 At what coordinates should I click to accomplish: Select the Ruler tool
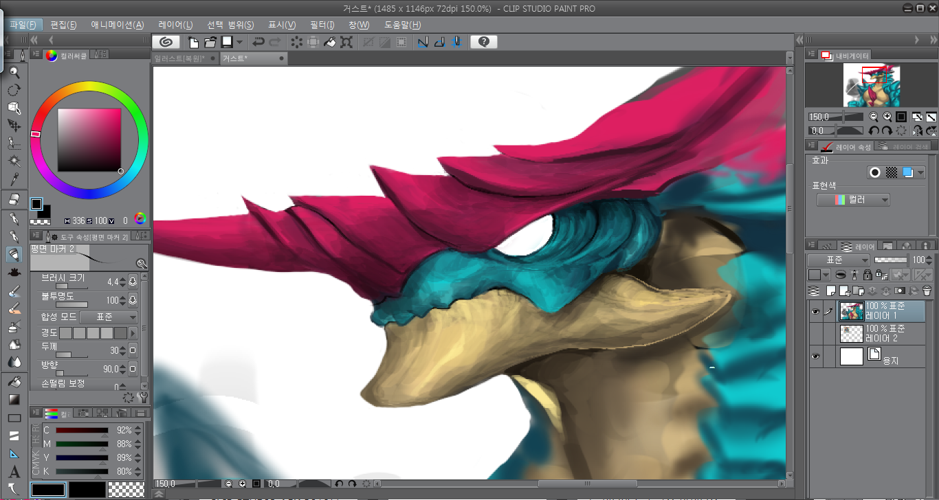14,454
